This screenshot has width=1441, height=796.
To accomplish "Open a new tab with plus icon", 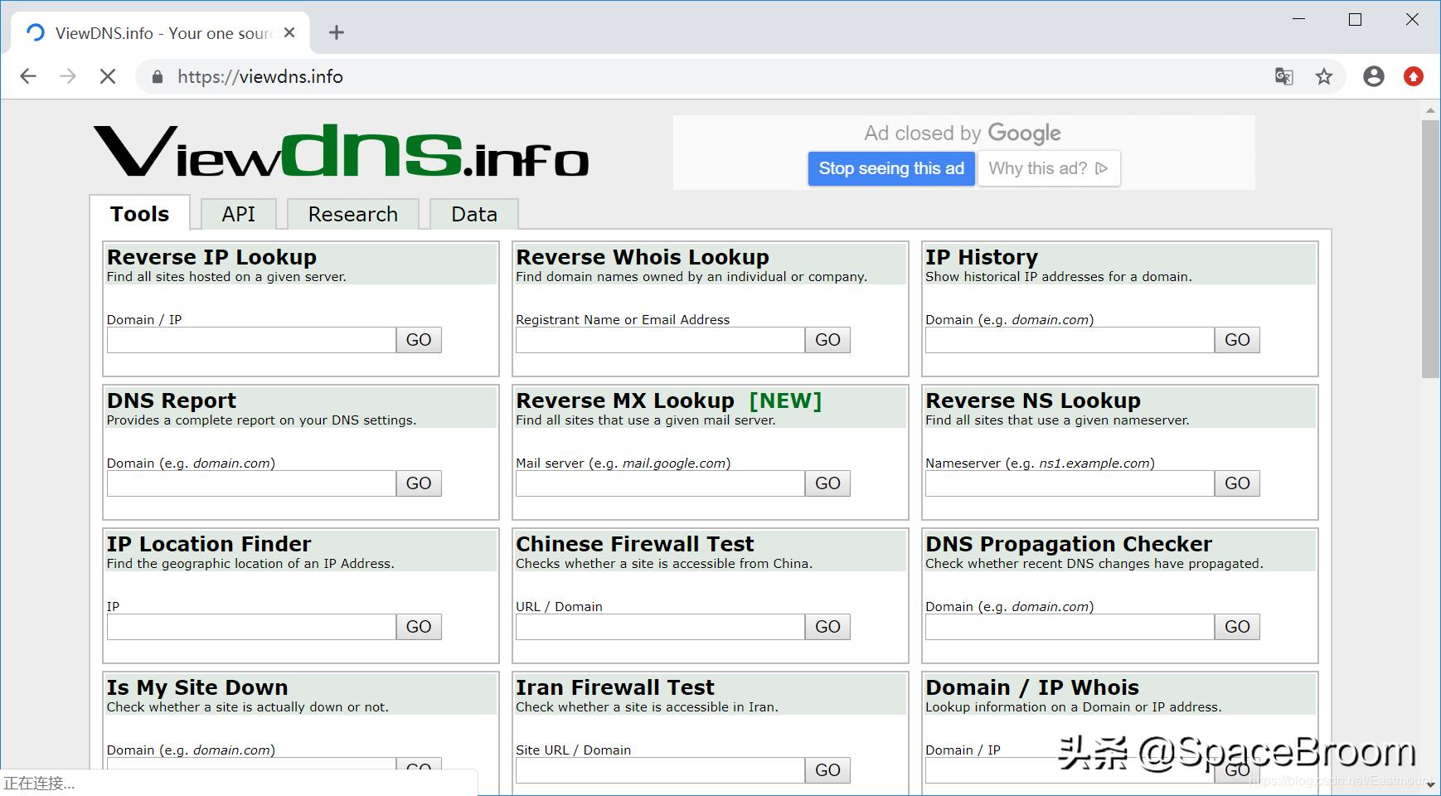I will coord(336,32).
